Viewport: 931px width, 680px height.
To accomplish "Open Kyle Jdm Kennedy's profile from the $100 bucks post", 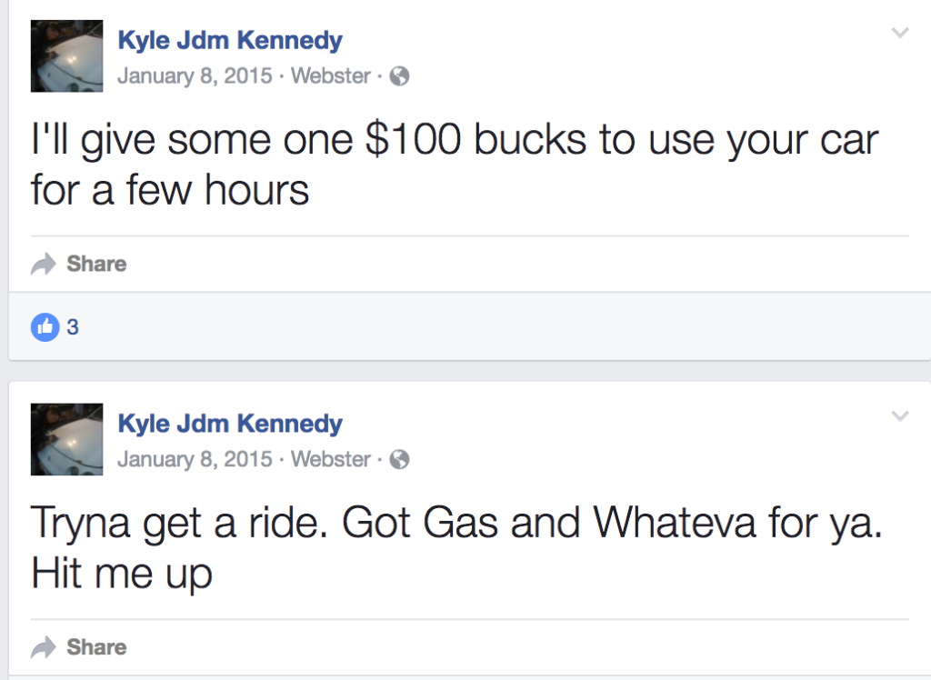I will (x=230, y=40).
